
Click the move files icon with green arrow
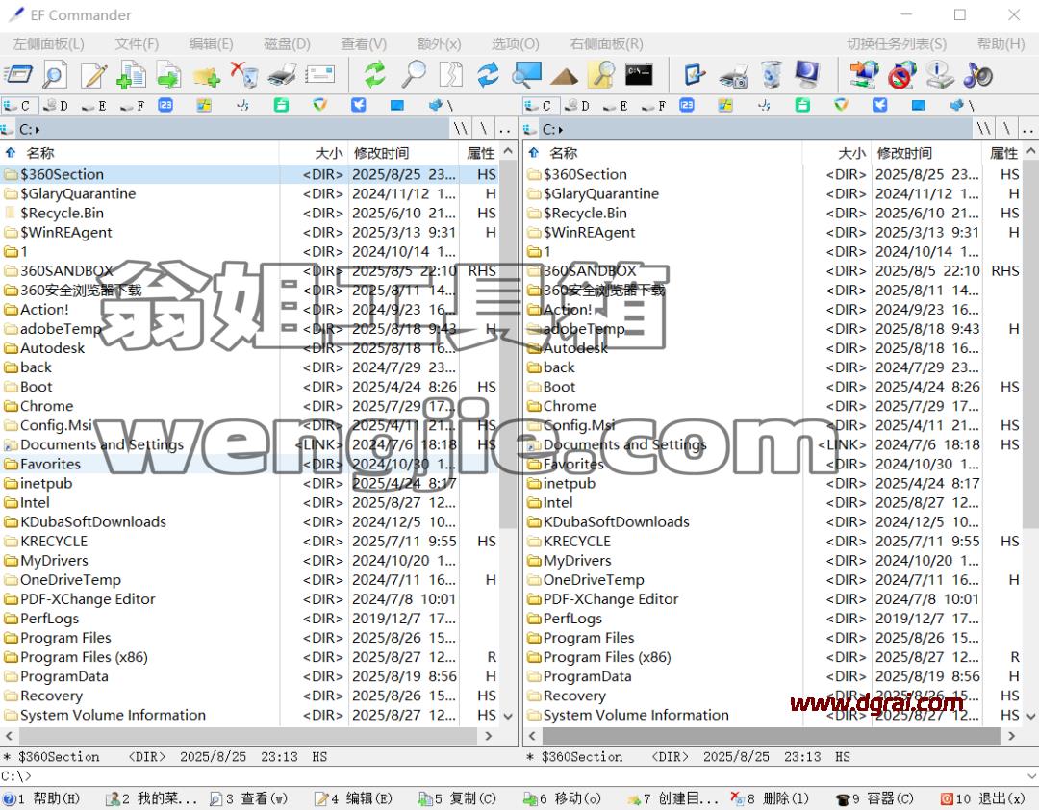pos(169,74)
